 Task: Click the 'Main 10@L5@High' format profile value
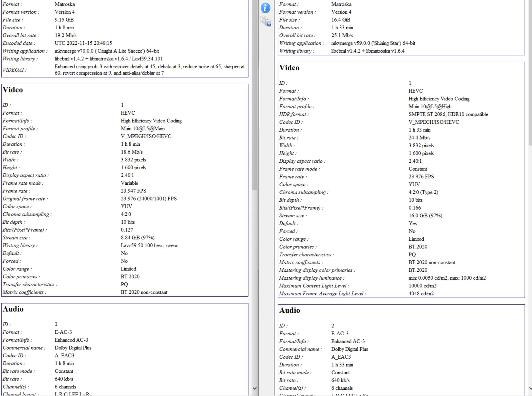(430, 107)
